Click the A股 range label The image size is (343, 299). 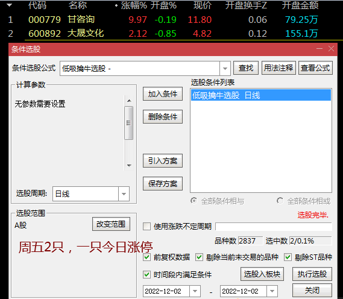click(20, 225)
